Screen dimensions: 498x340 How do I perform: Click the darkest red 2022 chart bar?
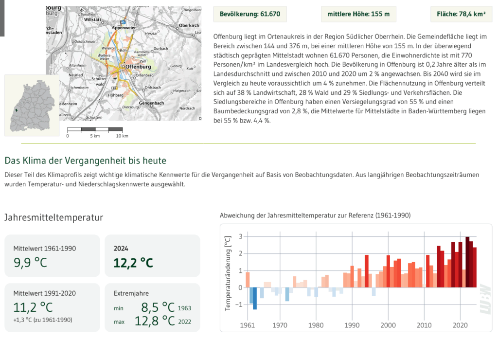[467, 262]
